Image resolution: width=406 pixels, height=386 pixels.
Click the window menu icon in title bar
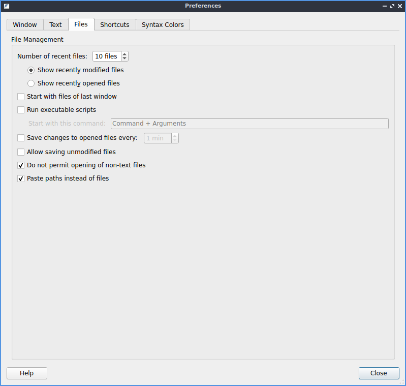click(6, 6)
